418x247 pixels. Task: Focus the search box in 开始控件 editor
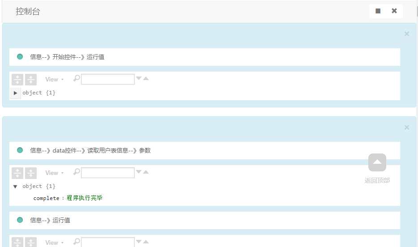[107, 79]
